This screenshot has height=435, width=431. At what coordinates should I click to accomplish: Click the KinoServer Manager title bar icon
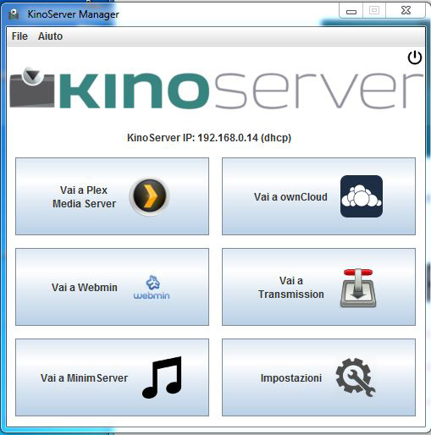click(14, 14)
